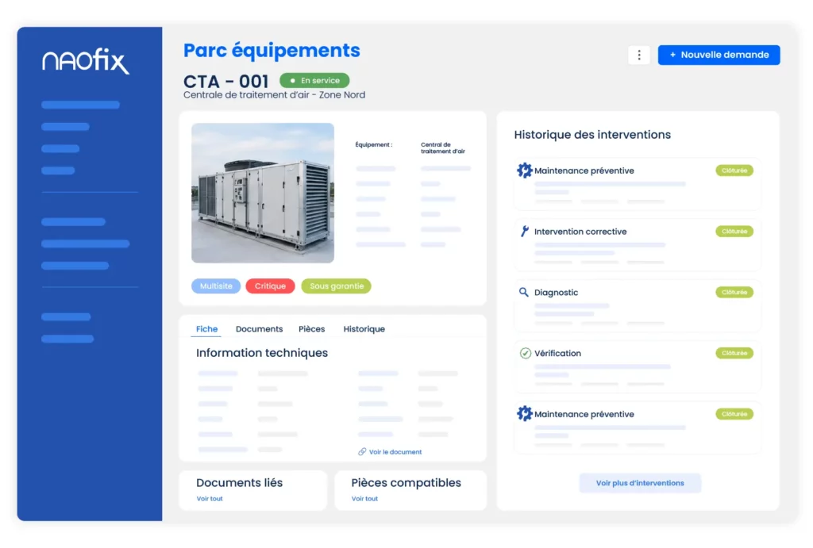Click Voir tout under Pièces compatibles
Viewport: 813px width, 548px height.
coord(364,498)
